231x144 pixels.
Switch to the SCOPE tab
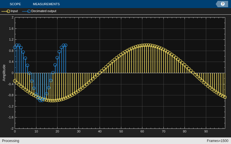pos(15,4)
